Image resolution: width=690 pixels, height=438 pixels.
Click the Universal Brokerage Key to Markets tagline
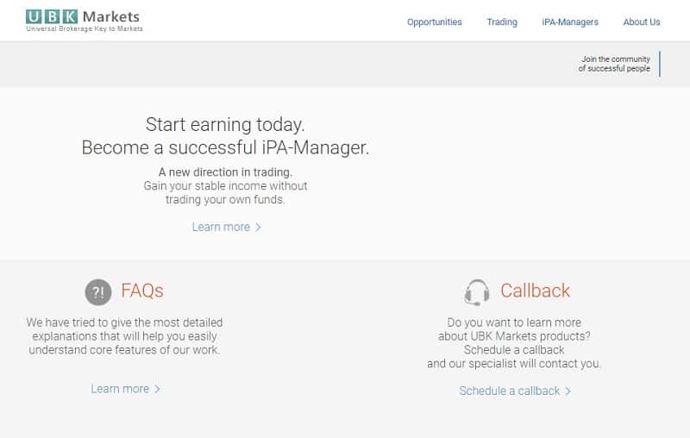point(85,29)
